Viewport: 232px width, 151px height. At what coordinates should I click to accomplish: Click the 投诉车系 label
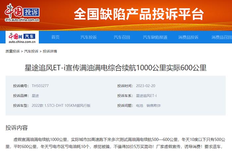pyautogui.click(x=125, y=96)
